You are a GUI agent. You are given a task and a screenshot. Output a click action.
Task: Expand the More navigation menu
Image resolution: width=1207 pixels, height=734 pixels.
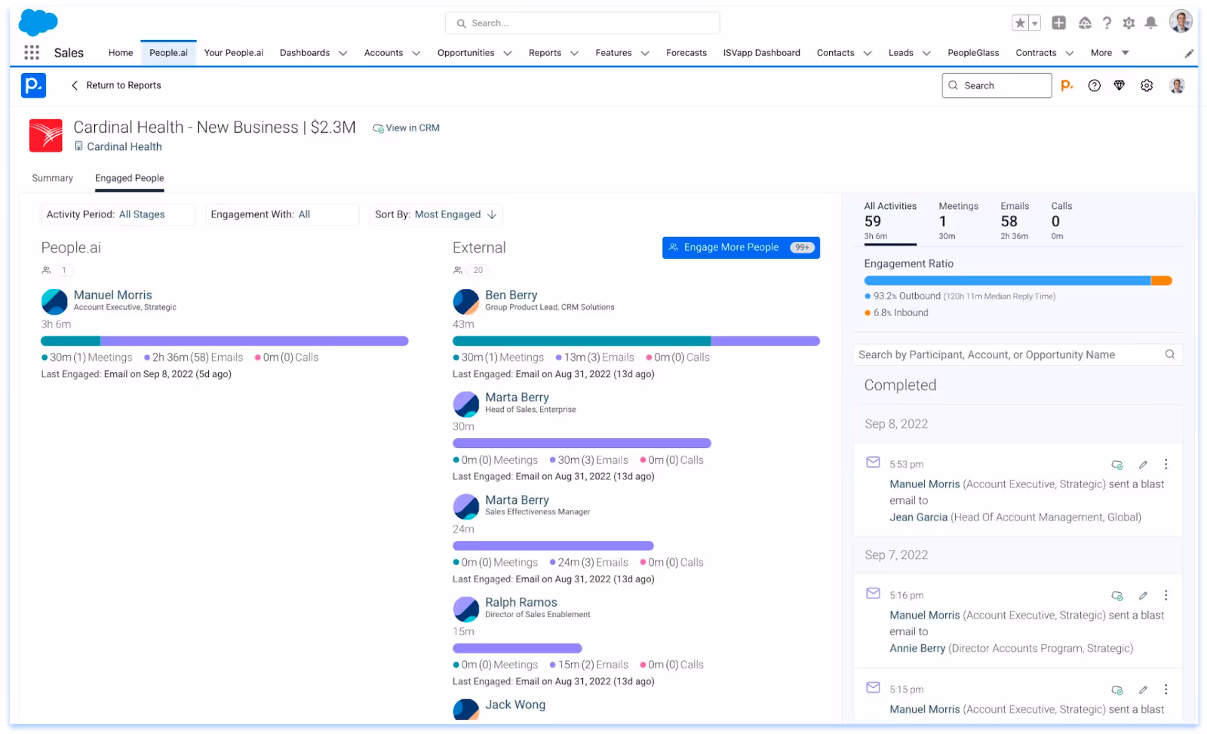(x=1110, y=53)
